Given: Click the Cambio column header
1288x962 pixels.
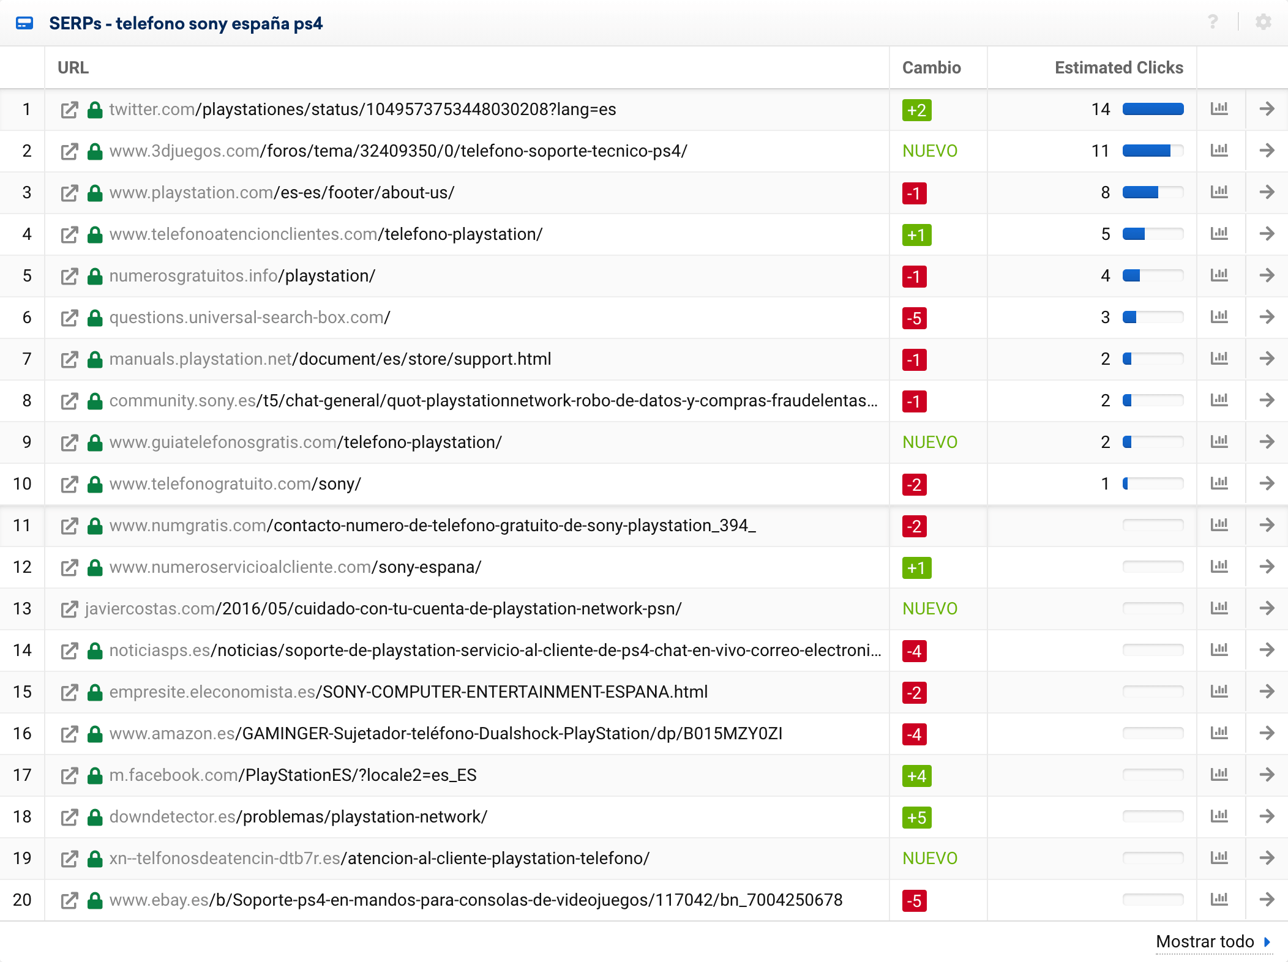Looking at the screenshot, I should (931, 68).
